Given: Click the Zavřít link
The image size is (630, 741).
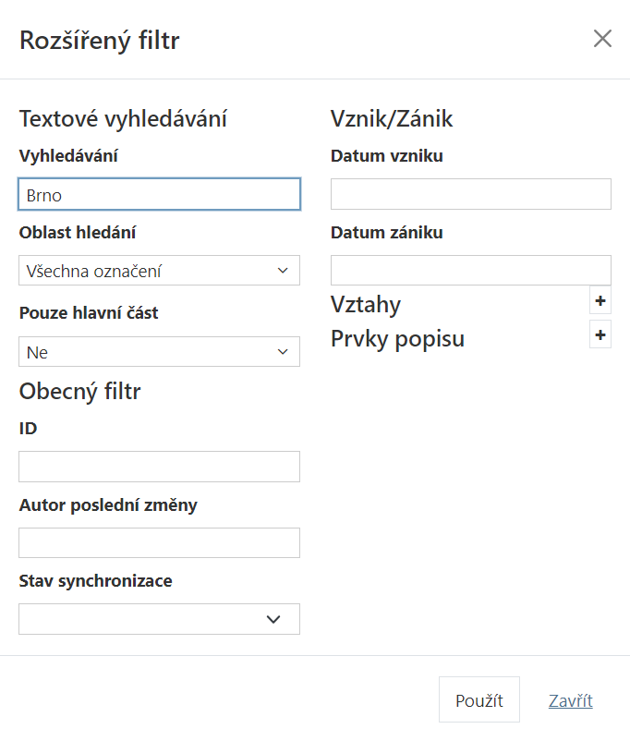Looking at the screenshot, I should click(x=570, y=700).
